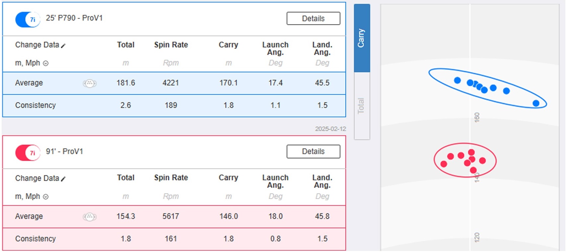Select the far-left red shot dot
The width and height of the screenshot is (567, 252).
pos(444,164)
